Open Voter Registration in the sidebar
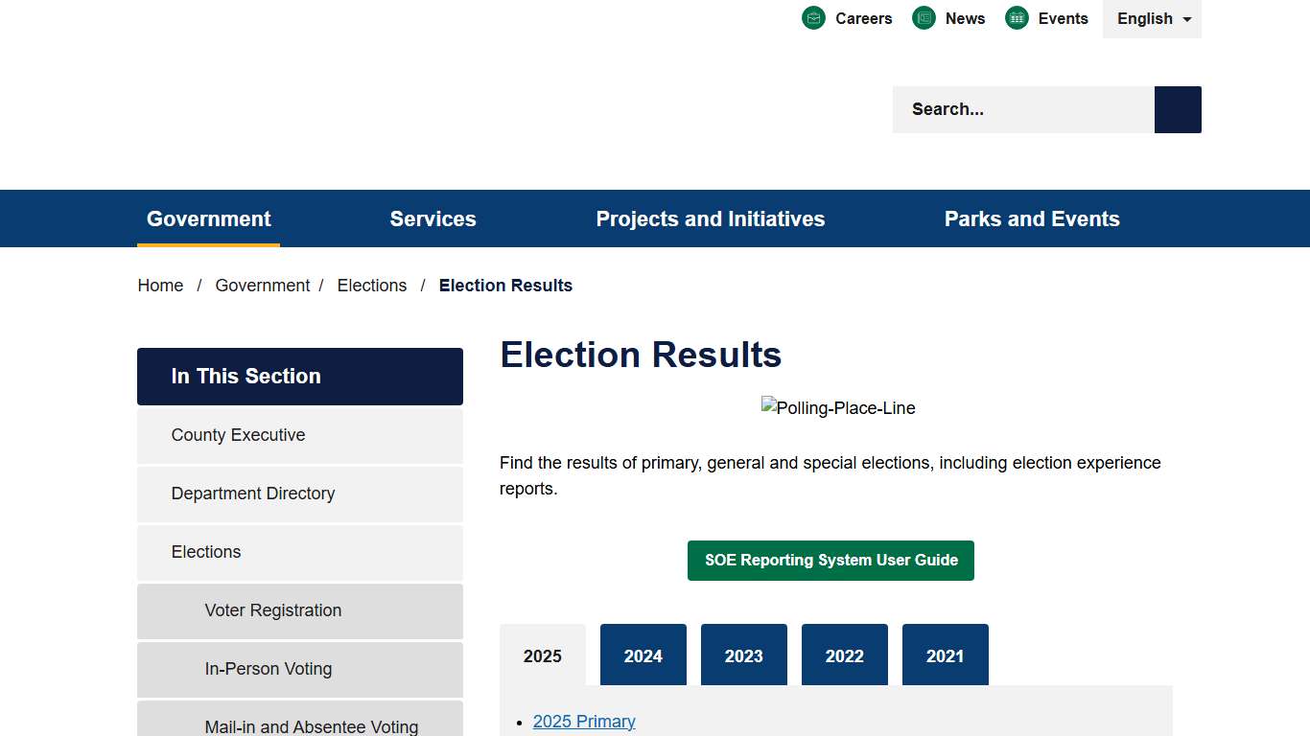1310x736 pixels. point(272,610)
